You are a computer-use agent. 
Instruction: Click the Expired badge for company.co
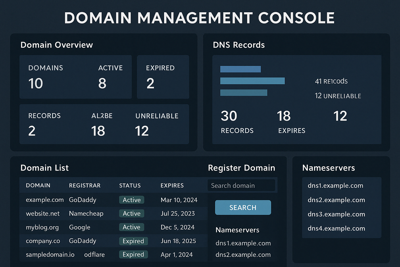tap(133, 241)
